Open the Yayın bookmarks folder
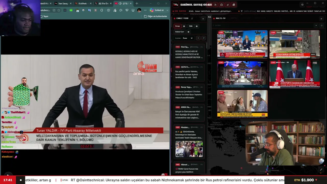Image resolution: width=327 pixels, height=184 pixels. [44, 16]
